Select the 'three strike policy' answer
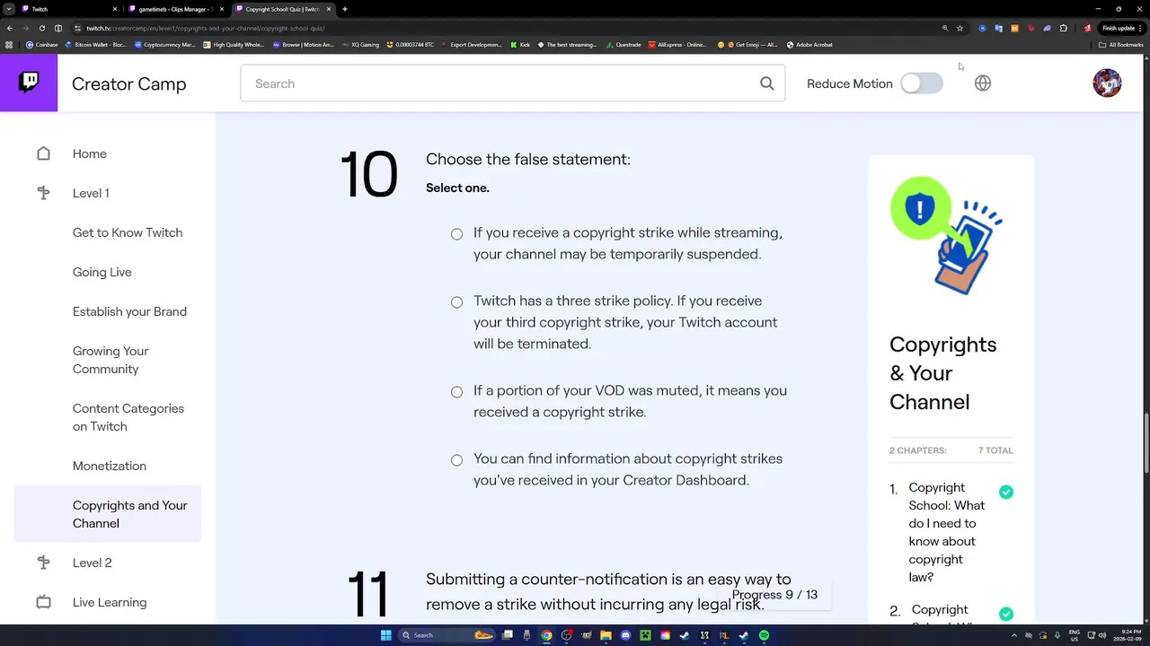Image resolution: width=1150 pixels, height=646 pixels. click(456, 302)
